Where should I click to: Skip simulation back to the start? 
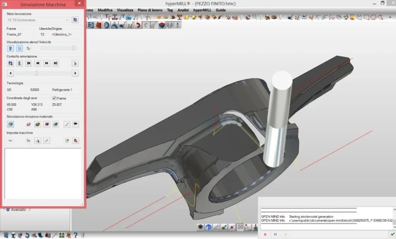(28, 63)
